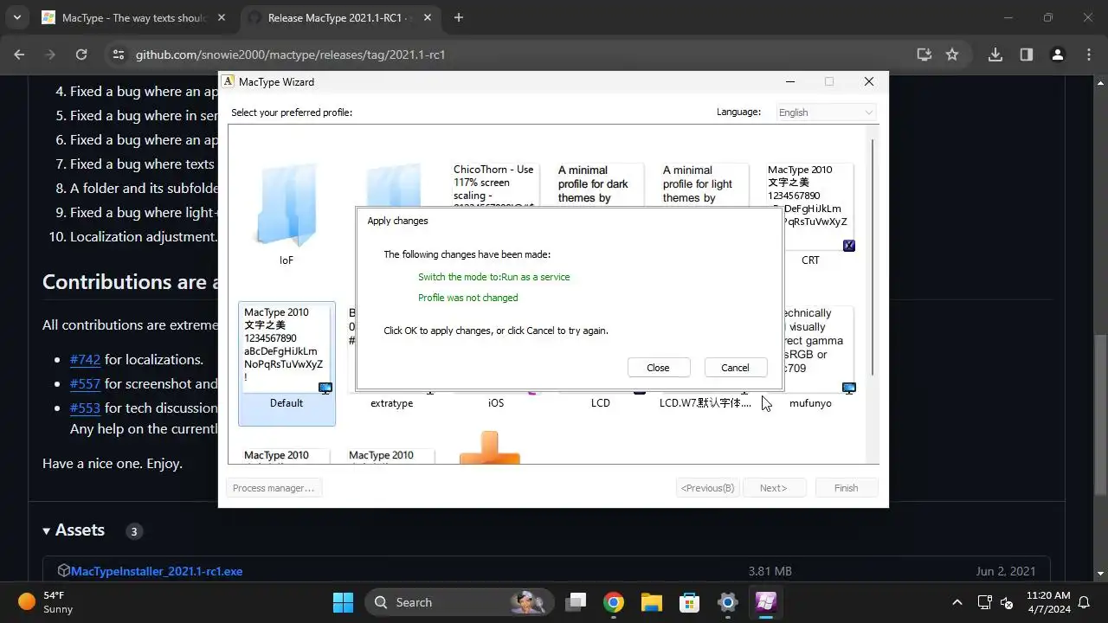1108x623 pixels.
Task: Open the Chrome three-dot menu
Action: coord(1088,55)
